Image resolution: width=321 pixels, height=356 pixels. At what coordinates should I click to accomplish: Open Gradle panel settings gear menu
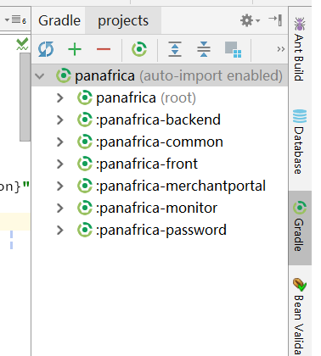click(250, 20)
